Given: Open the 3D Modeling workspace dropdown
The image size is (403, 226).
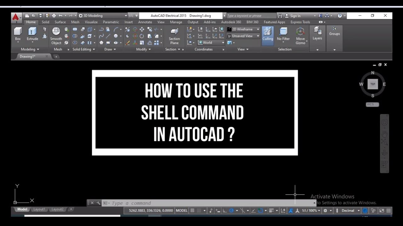Looking at the screenshot, I should click(x=103, y=16).
